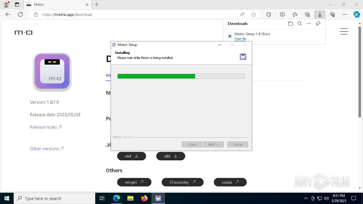
Task: Switch to Motrix Setup taskbar item
Action: [158, 198]
